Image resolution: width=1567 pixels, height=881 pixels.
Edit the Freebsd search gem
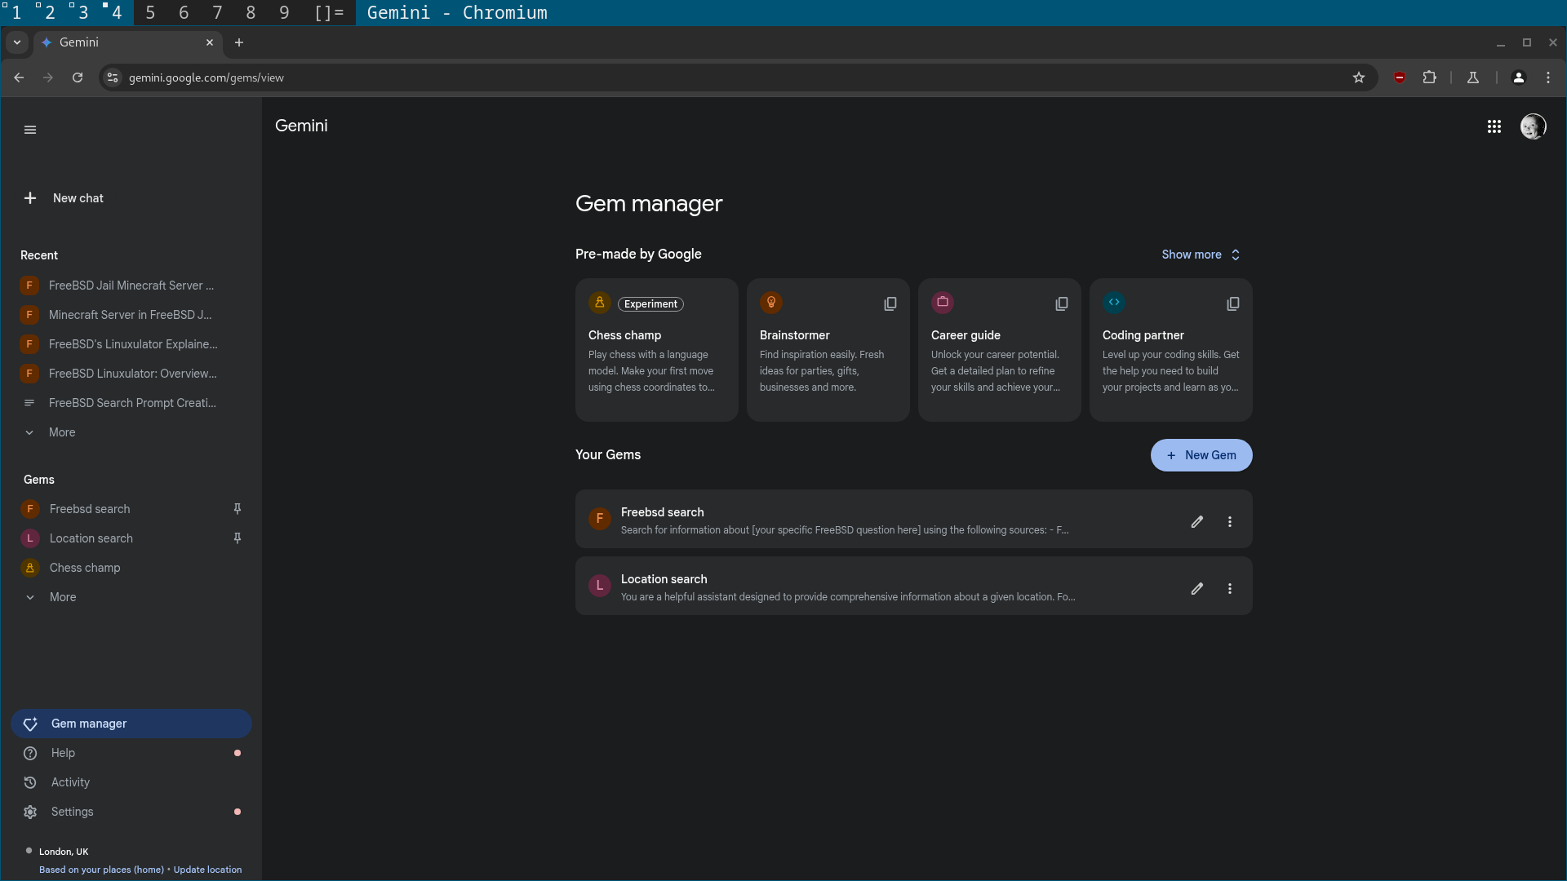tap(1196, 521)
